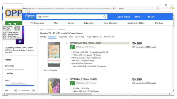Select Mobiles category filter

click(10, 73)
